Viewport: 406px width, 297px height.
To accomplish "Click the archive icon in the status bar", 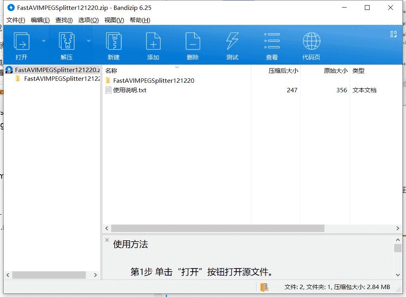I will [x=264, y=287].
